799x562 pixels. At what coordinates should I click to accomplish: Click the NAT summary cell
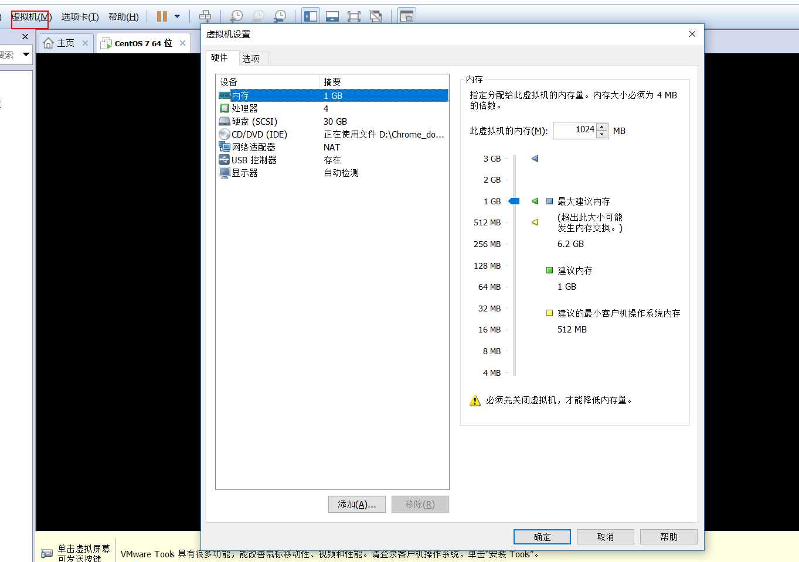332,148
